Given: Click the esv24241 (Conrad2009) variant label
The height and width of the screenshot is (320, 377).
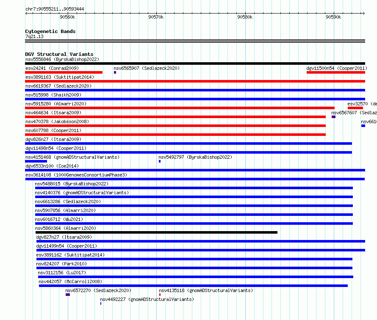Looking at the screenshot, I should click(x=52, y=68).
